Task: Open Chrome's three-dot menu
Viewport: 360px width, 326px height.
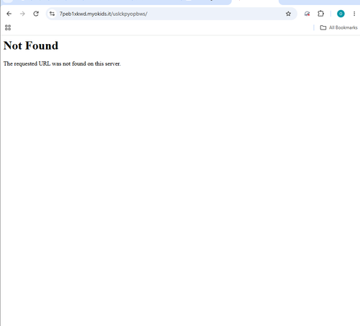Action: (x=354, y=14)
